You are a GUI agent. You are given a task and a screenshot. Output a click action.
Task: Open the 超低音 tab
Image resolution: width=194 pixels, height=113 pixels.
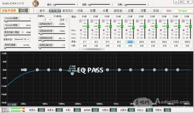(x=118, y=11)
